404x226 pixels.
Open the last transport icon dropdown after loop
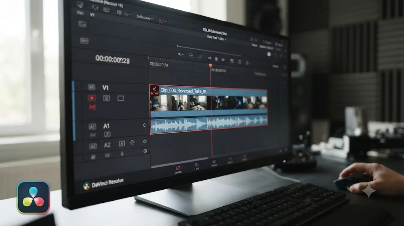[248, 62]
